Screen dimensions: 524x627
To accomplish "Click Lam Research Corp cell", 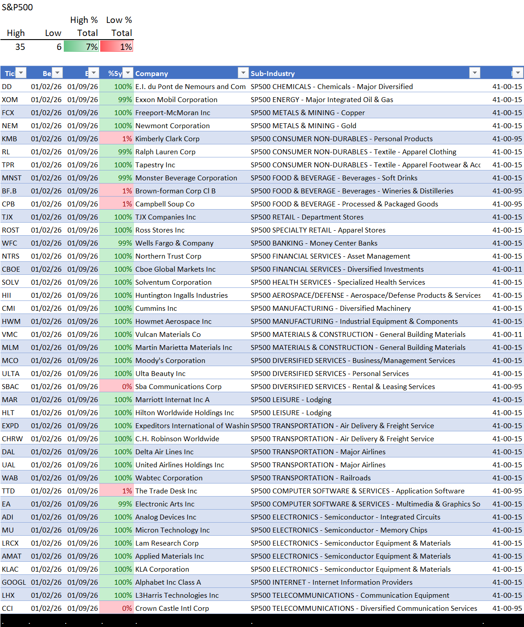I will (x=191, y=543).
